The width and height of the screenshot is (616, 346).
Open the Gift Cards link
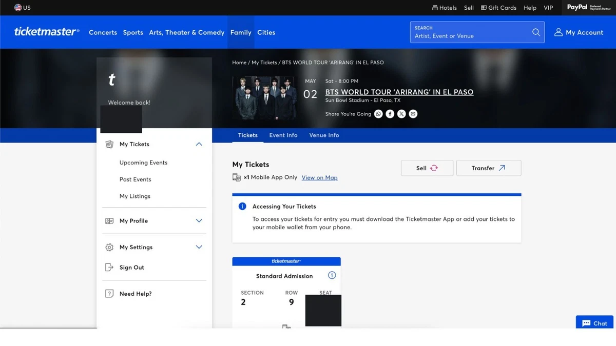click(x=498, y=8)
